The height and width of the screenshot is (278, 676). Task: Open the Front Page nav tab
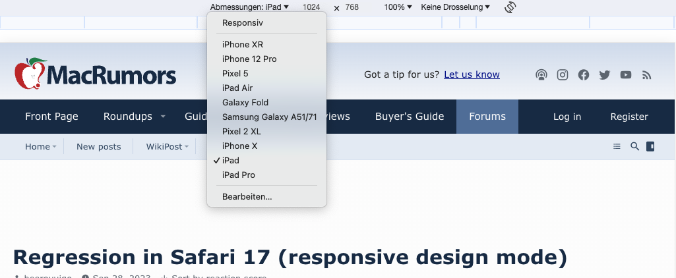coord(51,117)
